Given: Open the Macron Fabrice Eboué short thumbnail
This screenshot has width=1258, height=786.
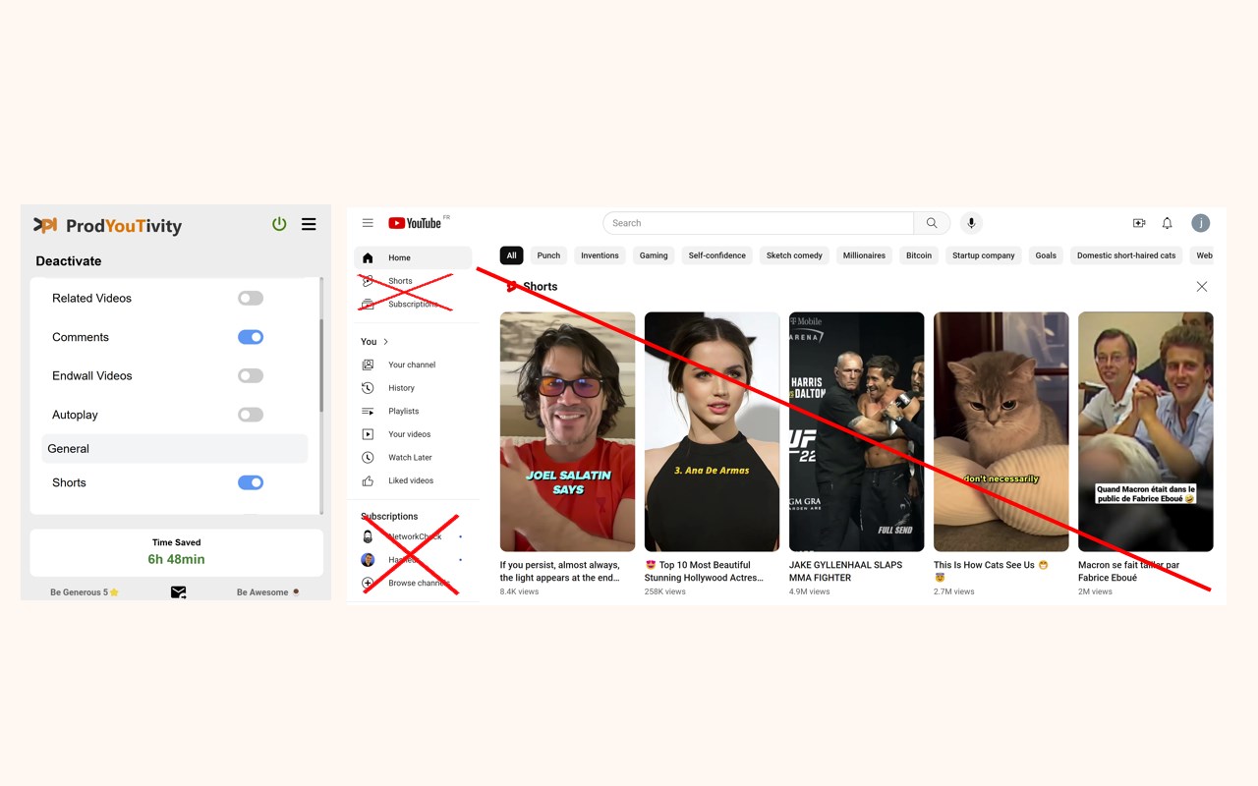Looking at the screenshot, I should point(1145,431).
